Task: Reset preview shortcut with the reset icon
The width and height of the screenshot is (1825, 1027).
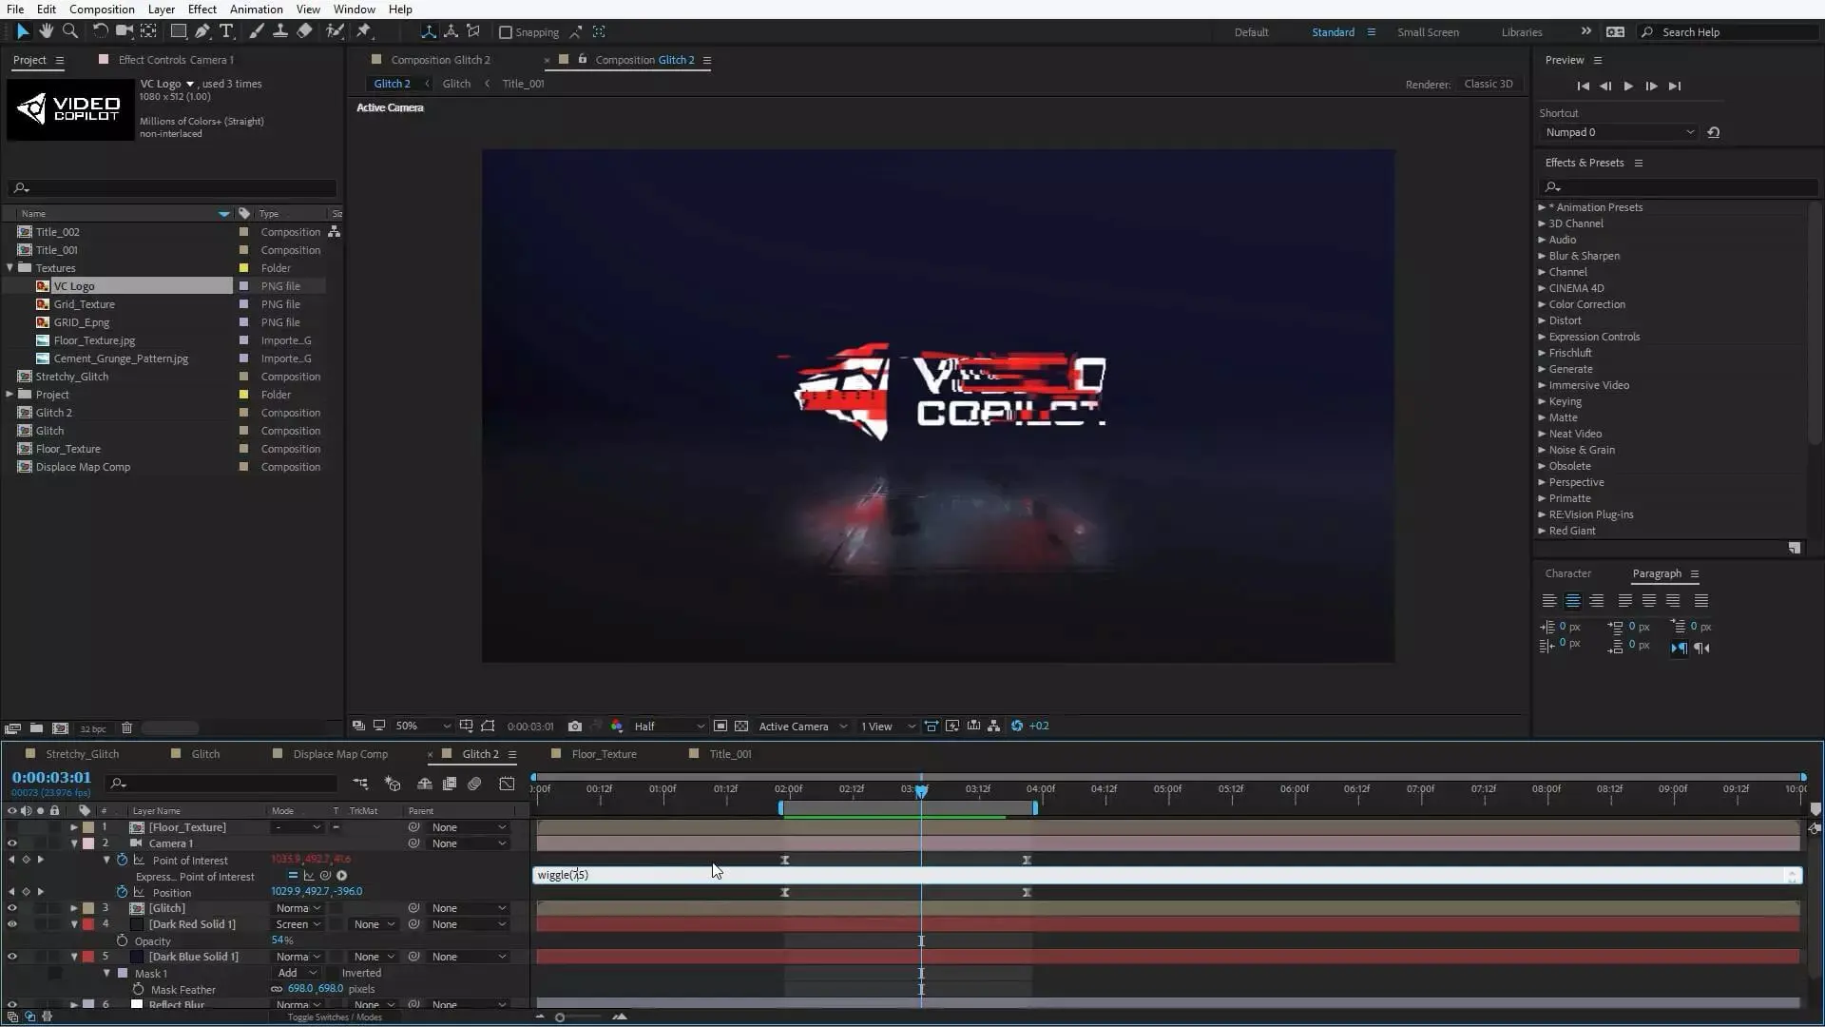Action: coord(1714,132)
